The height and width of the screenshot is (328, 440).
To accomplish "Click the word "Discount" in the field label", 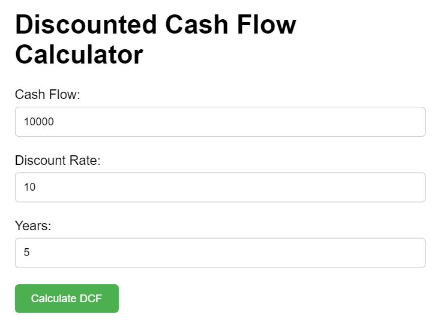I will click(x=40, y=160).
